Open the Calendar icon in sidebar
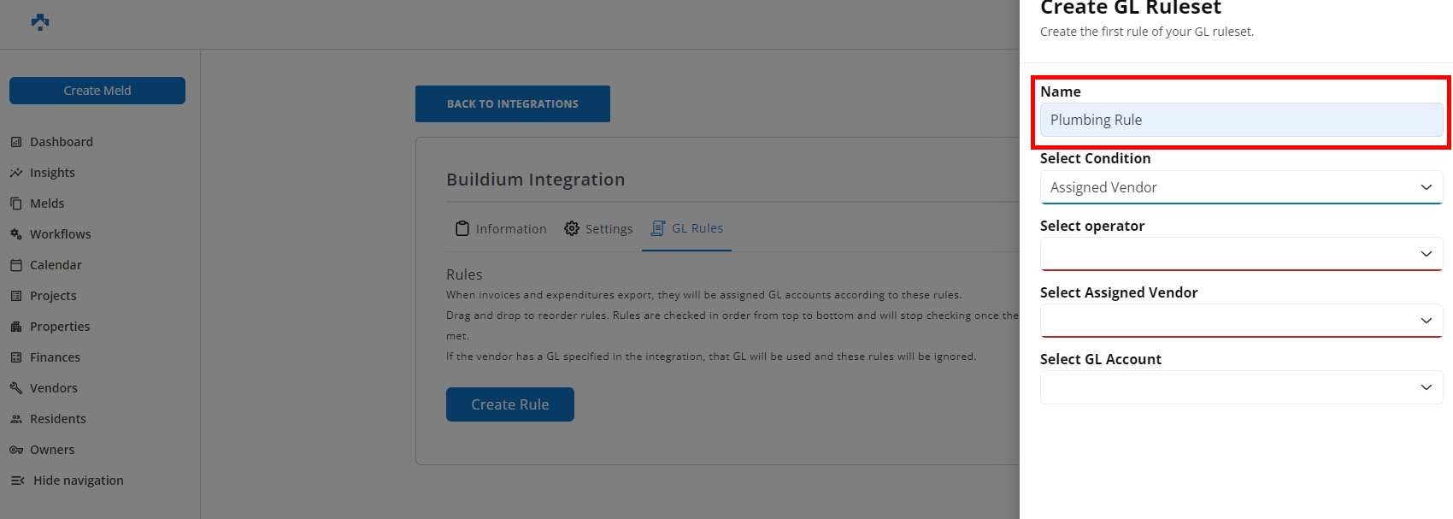The height and width of the screenshot is (519, 1453). pyautogui.click(x=16, y=265)
